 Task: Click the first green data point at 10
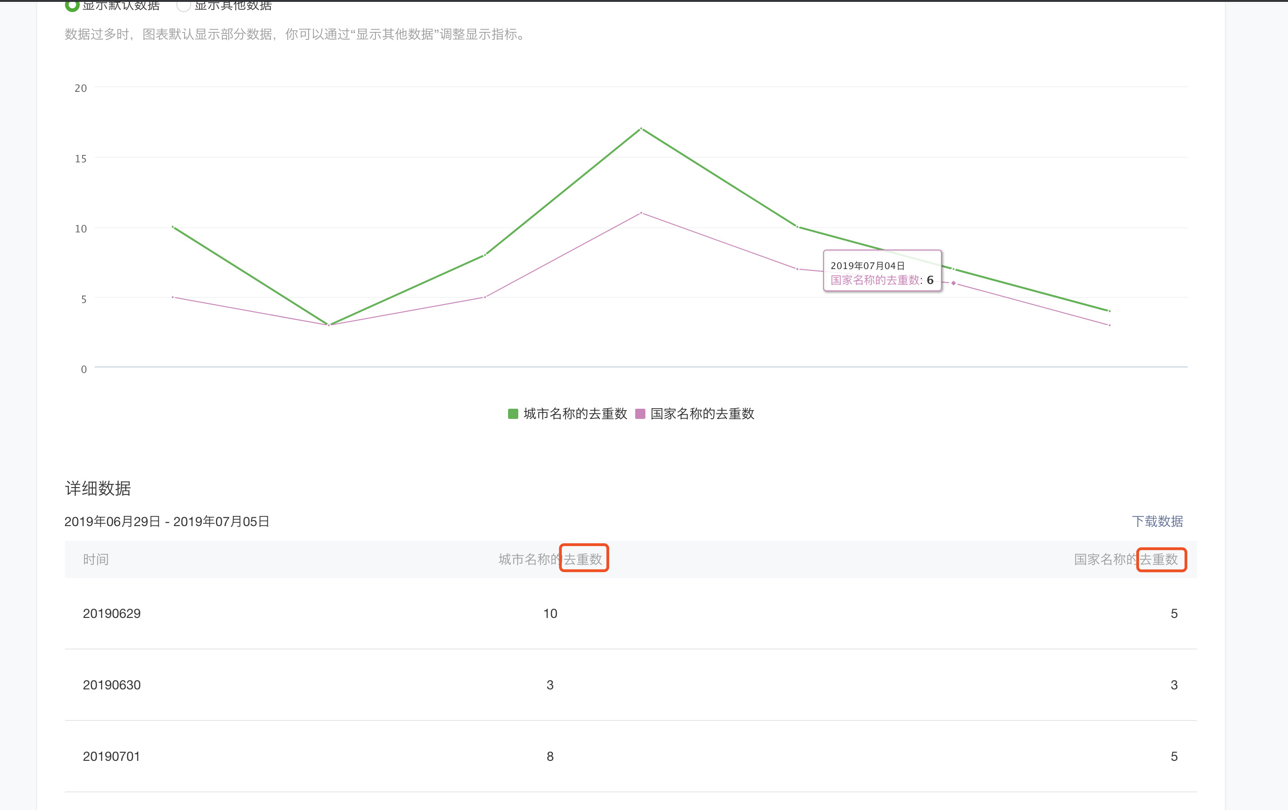click(173, 227)
